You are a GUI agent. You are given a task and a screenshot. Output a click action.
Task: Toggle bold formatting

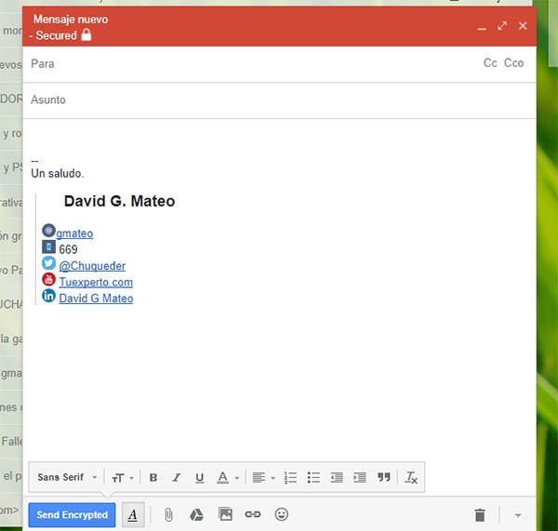[153, 478]
